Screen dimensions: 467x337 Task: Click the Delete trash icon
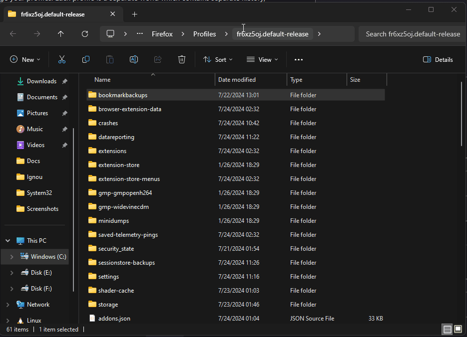point(182,60)
